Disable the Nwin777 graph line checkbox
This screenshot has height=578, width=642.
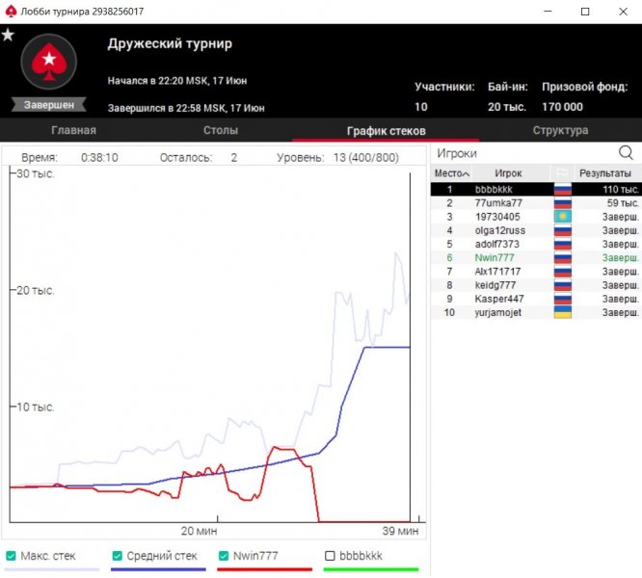point(225,556)
